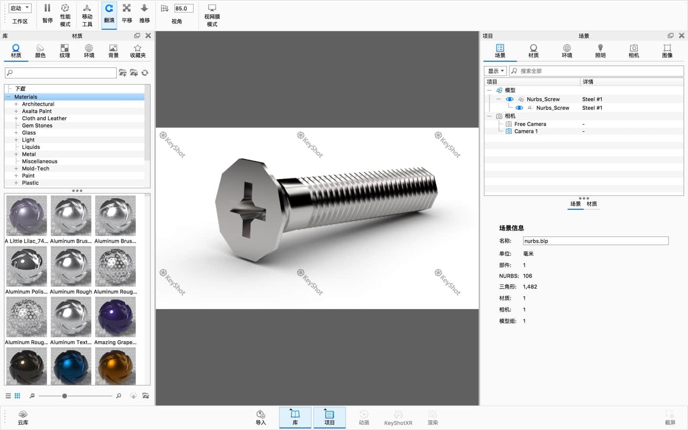
Task: Open project Environment tab (环境)
Action: tap(567, 51)
